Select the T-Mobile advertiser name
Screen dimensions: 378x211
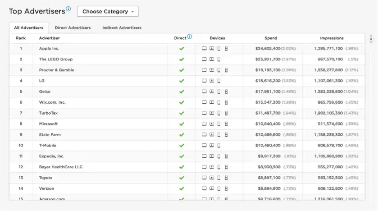pyautogui.click(x=47, y=145)
